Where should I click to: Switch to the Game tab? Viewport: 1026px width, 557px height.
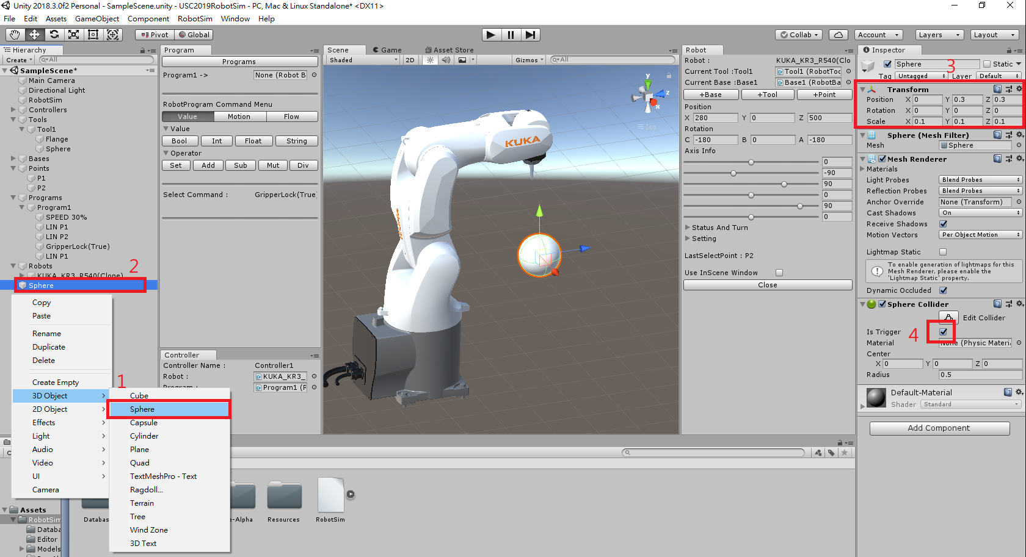(x=387, y=50)
